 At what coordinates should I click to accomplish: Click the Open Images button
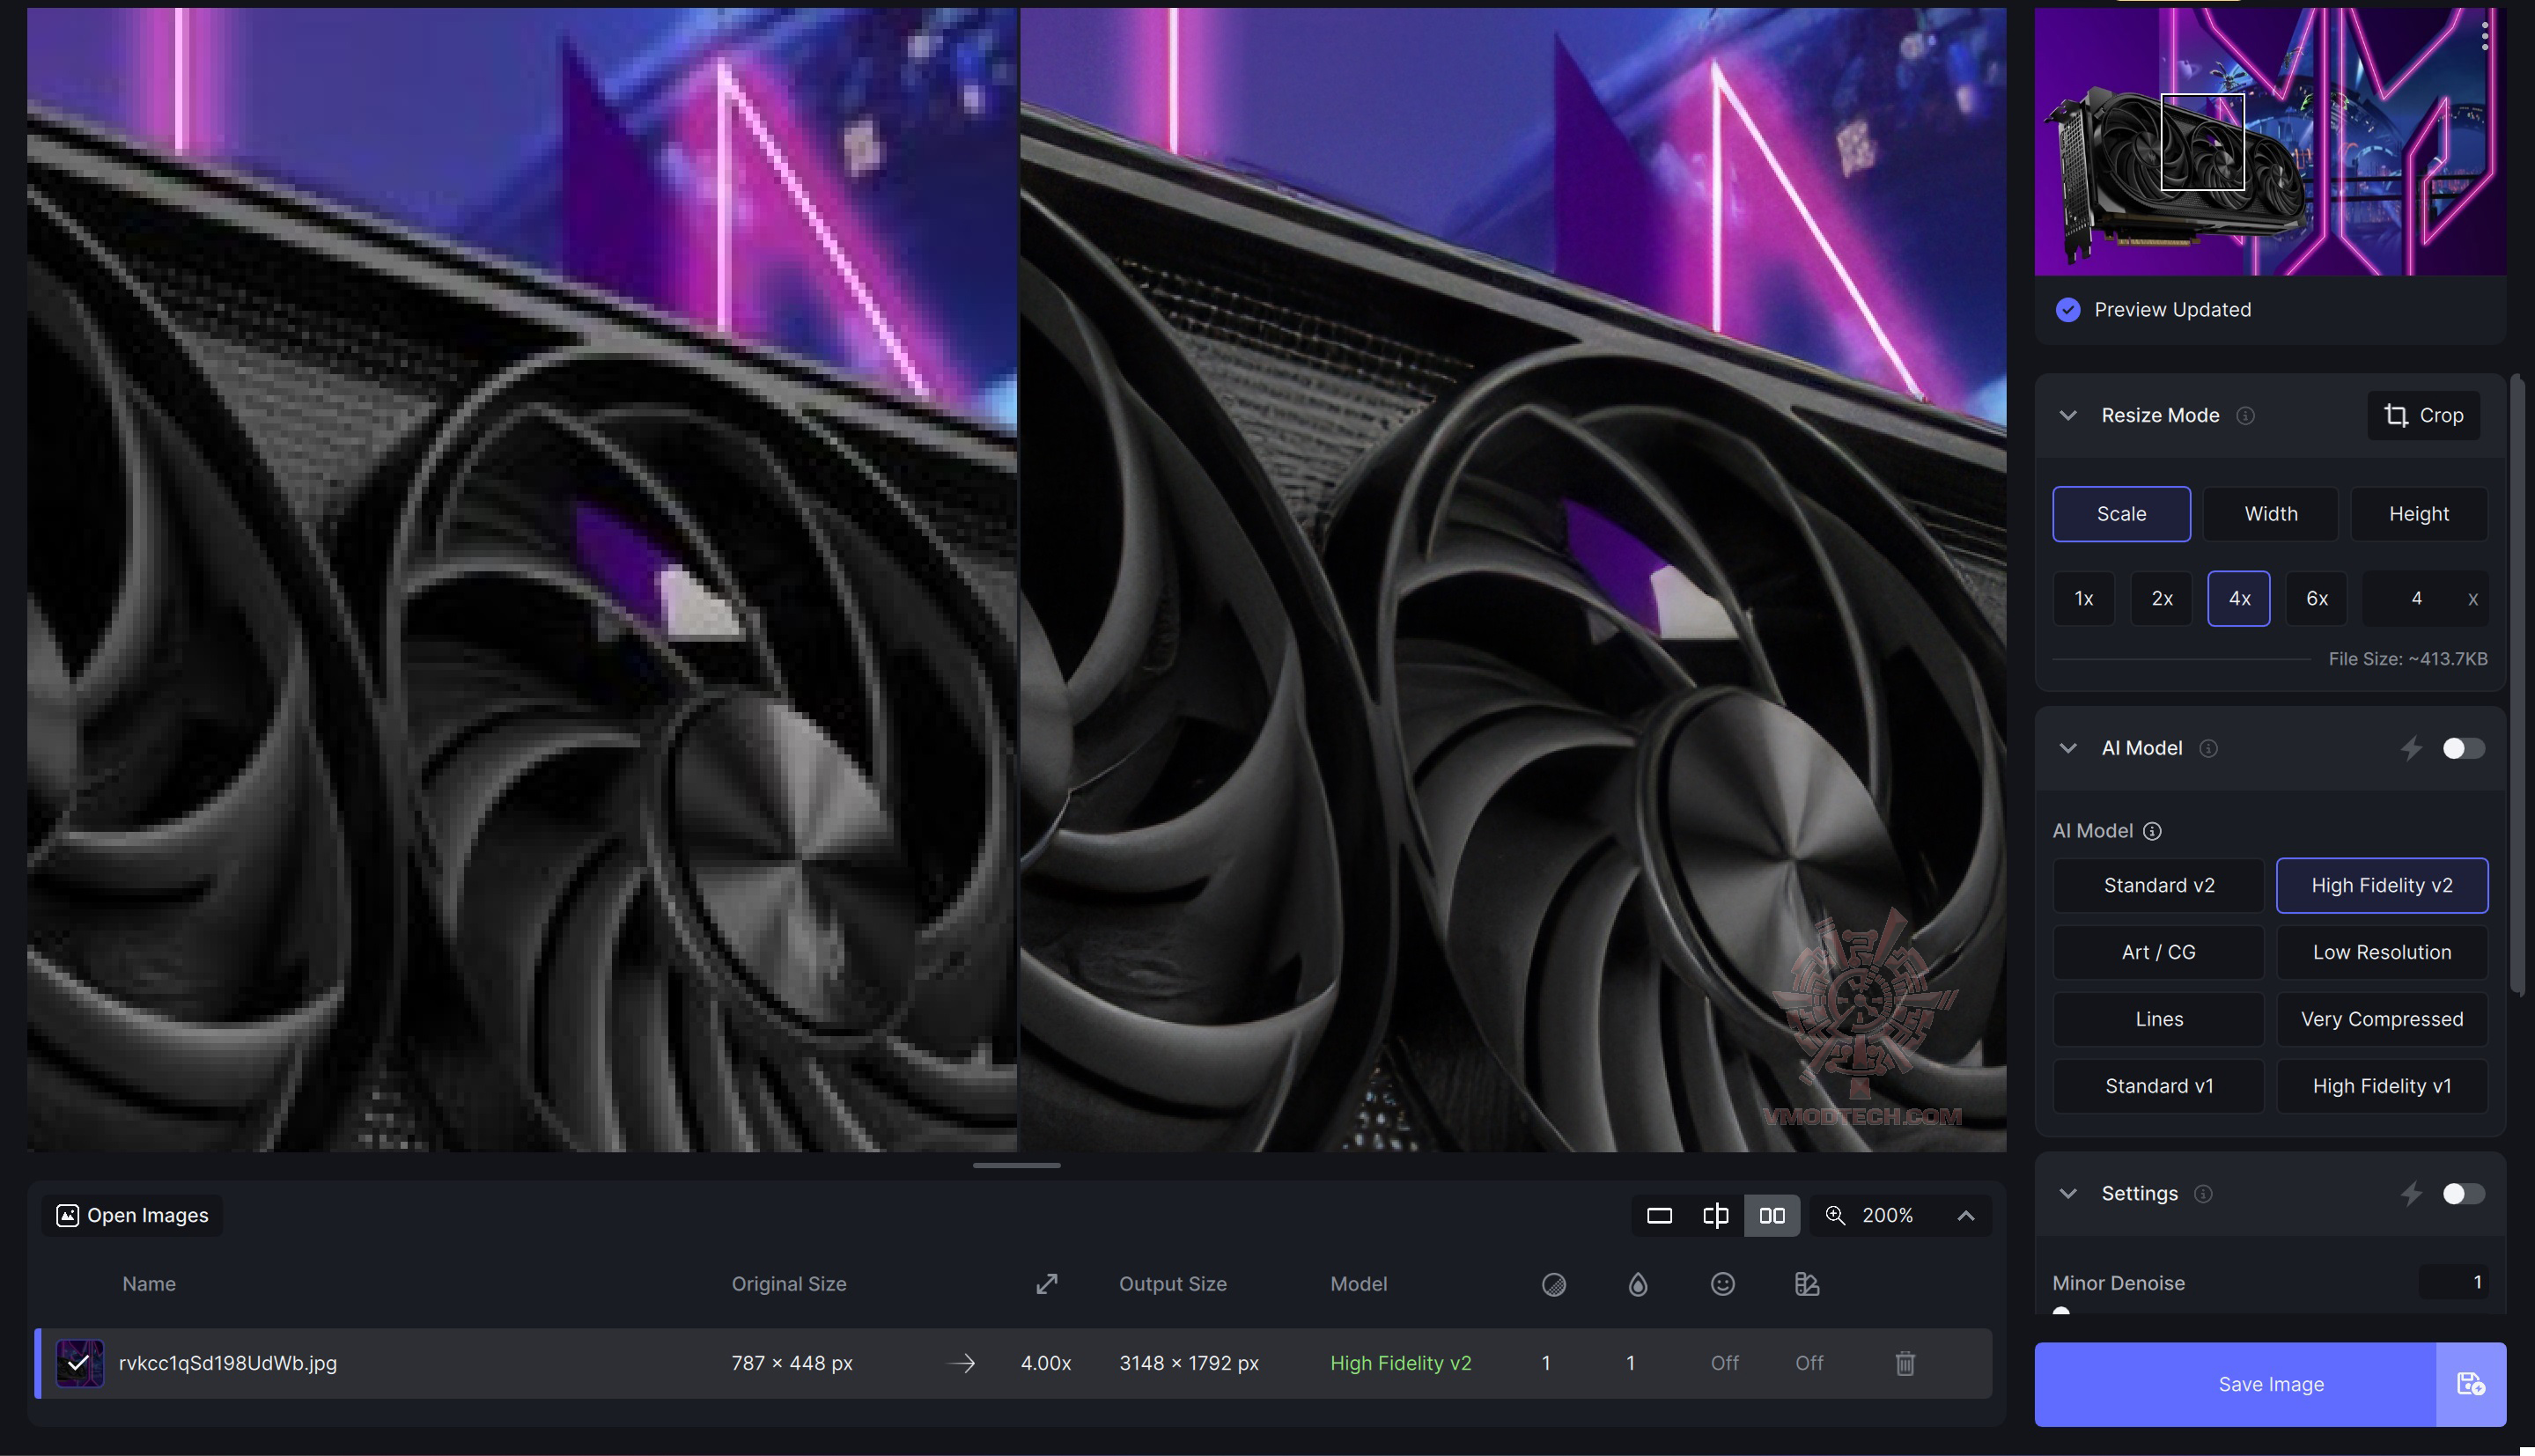click(133, 1215)
